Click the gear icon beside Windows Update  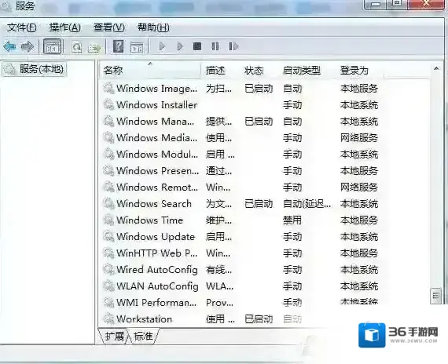108,236
